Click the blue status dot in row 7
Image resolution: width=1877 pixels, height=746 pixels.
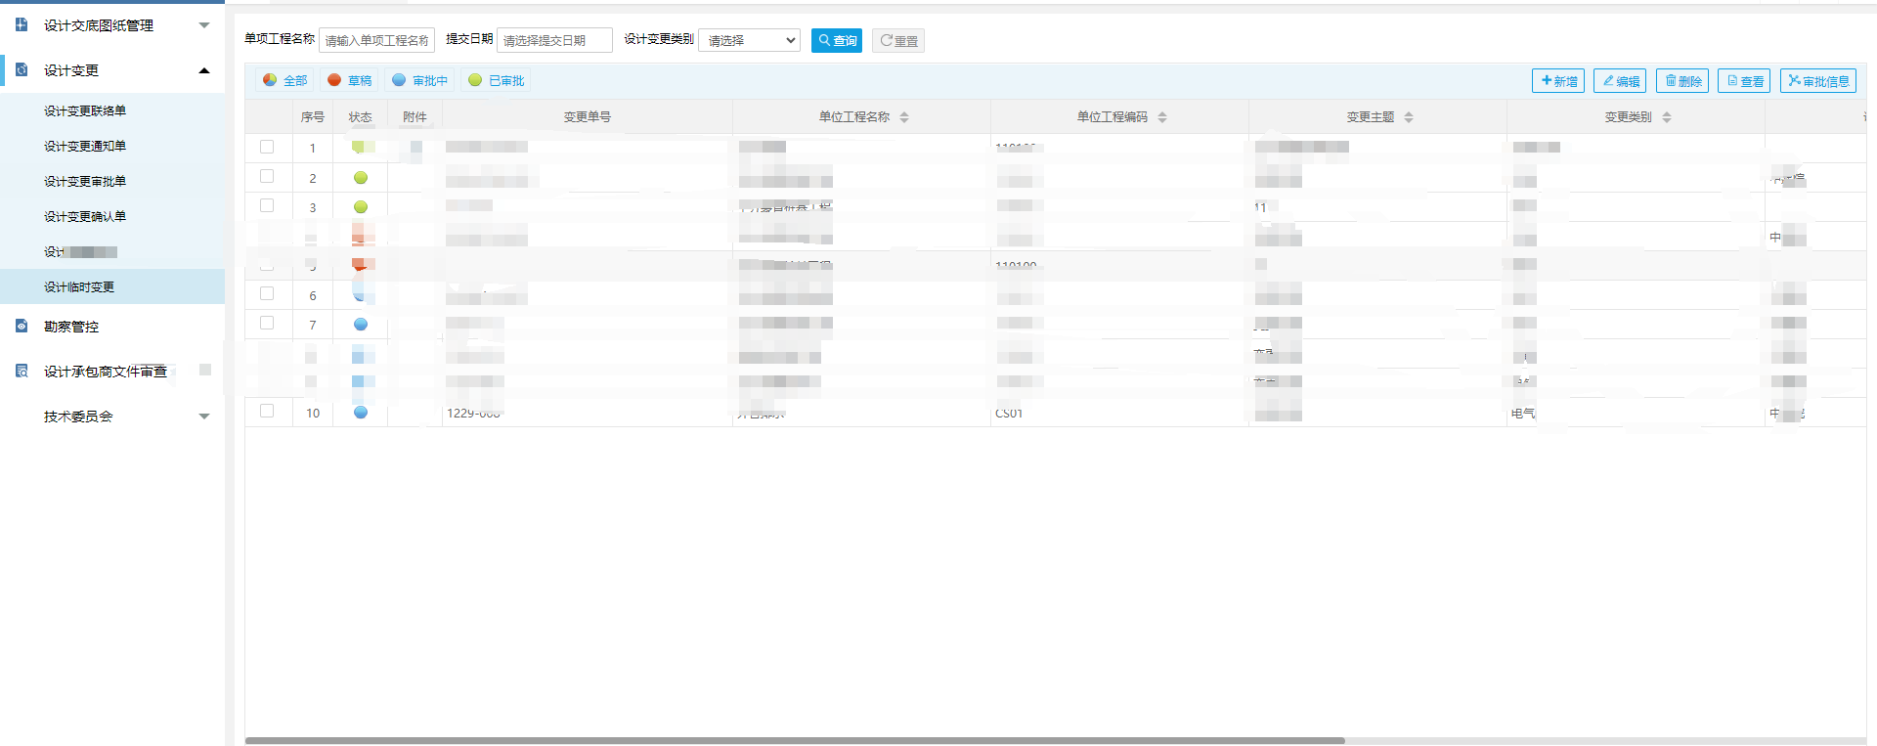coord(361,325)
